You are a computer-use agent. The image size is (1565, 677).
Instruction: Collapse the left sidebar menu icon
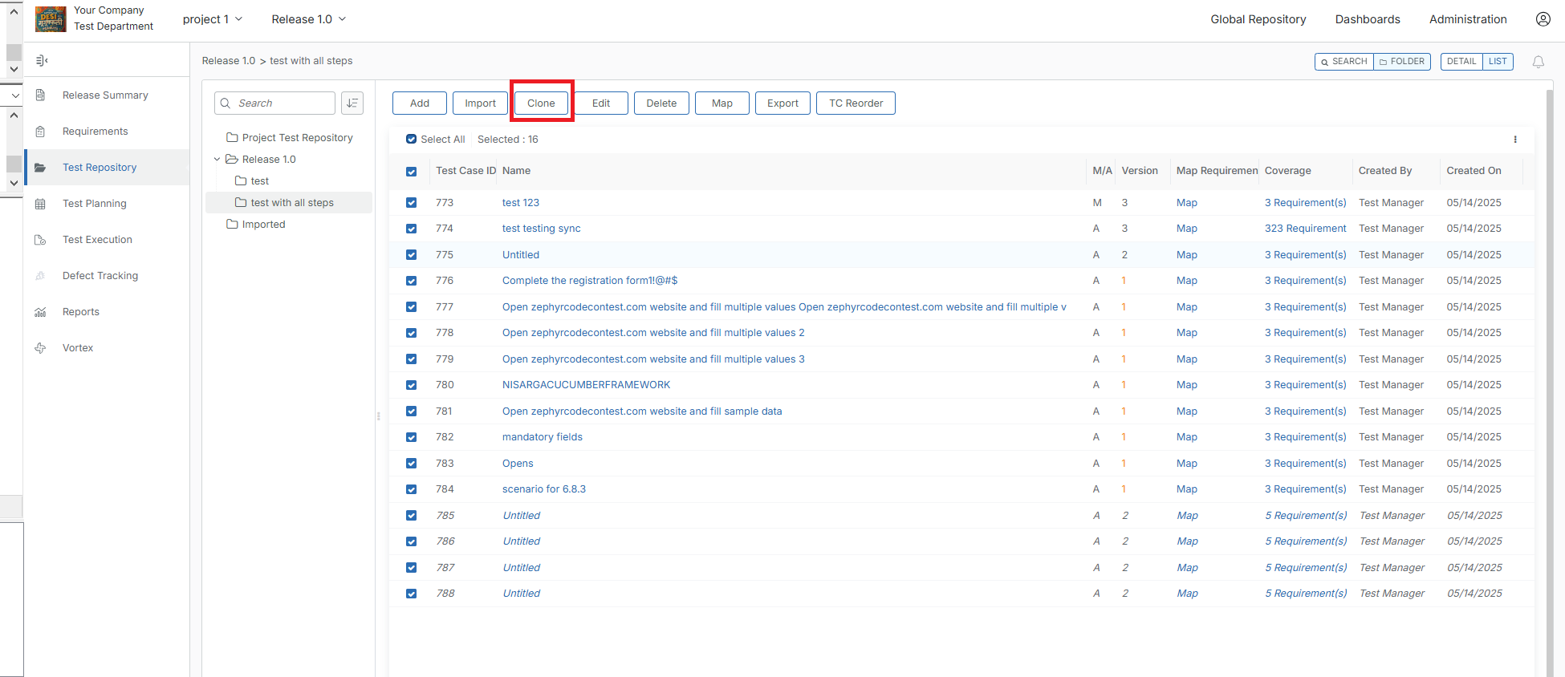tap(42, 61)
